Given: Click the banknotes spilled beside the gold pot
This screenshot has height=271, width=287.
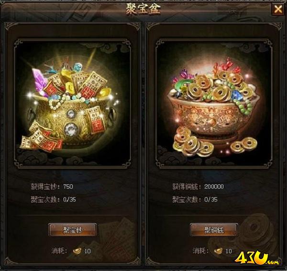Looking at the screenshot, I should click(42, 136).
